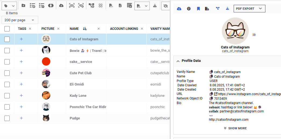Click the intersect circles icon in the toolbar
This screenshot has height=139, width=281.
(51, 6)
